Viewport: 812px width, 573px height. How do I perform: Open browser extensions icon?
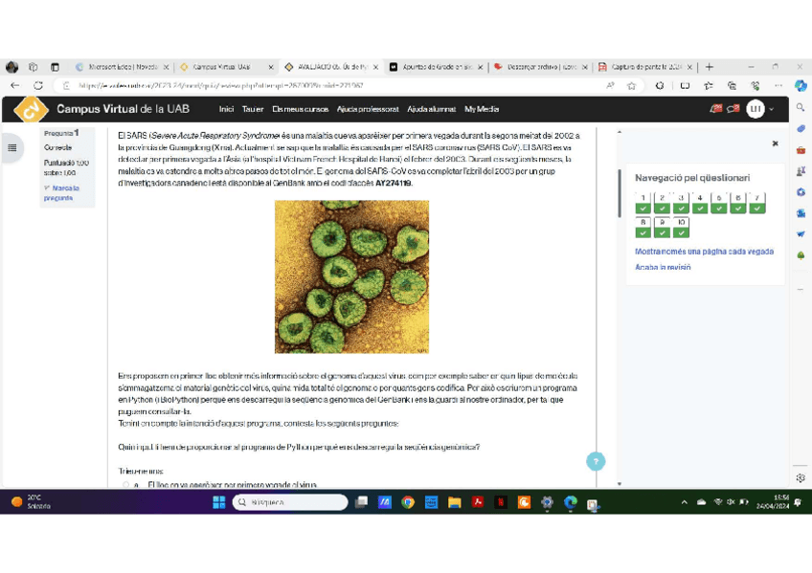point(660,86)
